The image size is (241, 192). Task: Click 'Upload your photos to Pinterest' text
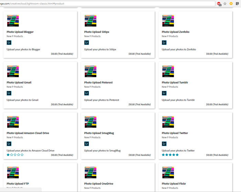click(x=102, y=100)
